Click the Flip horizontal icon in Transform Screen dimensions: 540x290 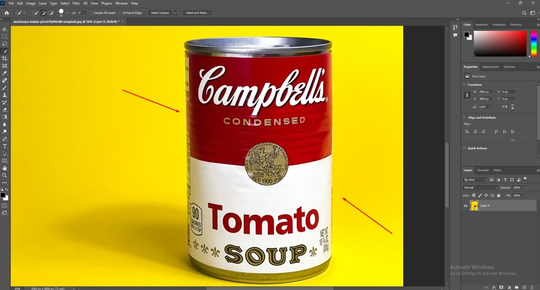pos(505,107)
